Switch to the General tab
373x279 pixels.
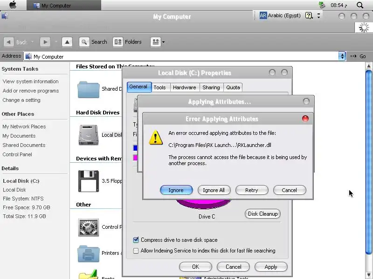pos(138,87)
